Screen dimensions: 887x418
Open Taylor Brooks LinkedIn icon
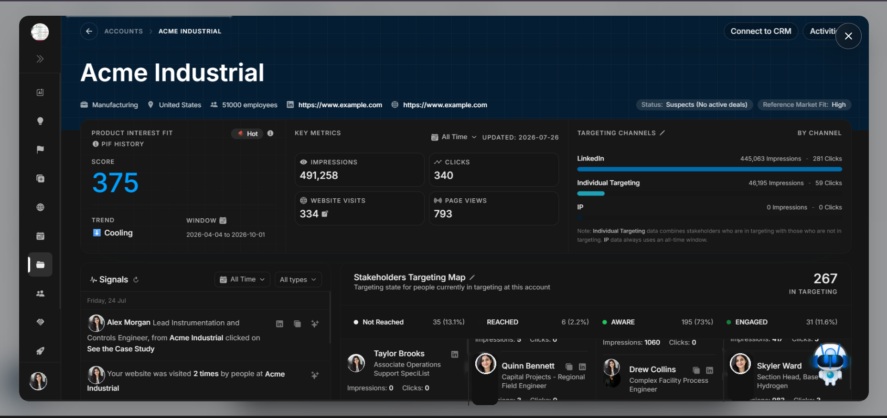455,354
